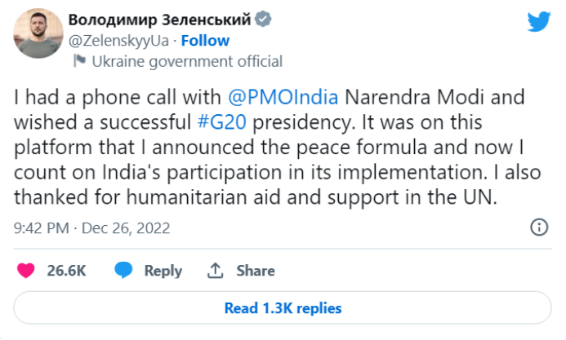Click the Twitter bird logo
The image size is (566, 340).
538,22
